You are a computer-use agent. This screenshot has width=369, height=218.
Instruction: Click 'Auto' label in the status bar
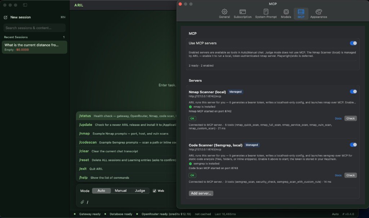pyautogui.click(x=335, y=214)
